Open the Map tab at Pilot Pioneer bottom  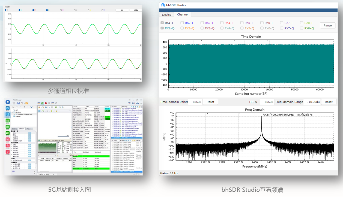(x=48, y=174)
